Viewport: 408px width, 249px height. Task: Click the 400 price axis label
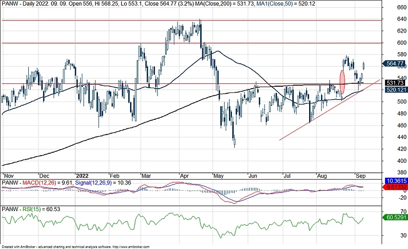tap(402, 161)
